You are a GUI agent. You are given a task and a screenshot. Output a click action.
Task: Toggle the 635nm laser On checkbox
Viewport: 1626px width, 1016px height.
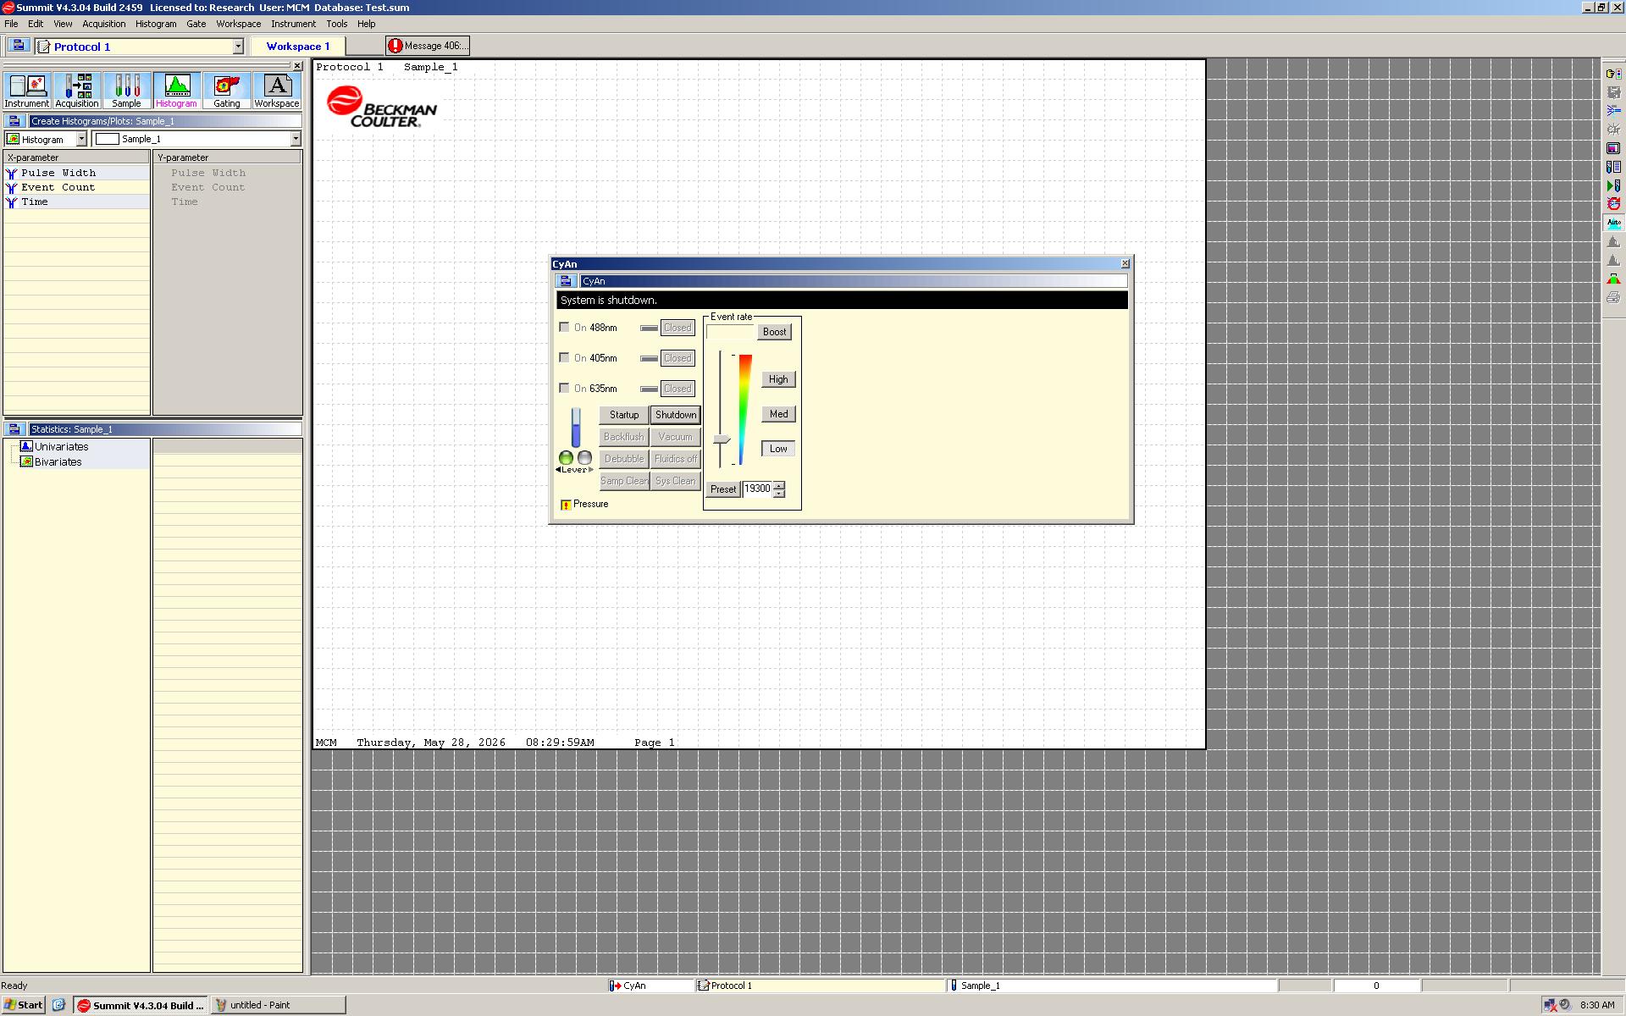[x=564, y=388]
